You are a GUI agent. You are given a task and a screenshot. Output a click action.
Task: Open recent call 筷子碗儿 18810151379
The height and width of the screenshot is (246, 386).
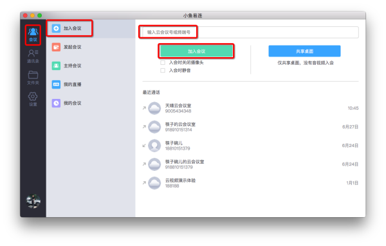coord(250,146)
